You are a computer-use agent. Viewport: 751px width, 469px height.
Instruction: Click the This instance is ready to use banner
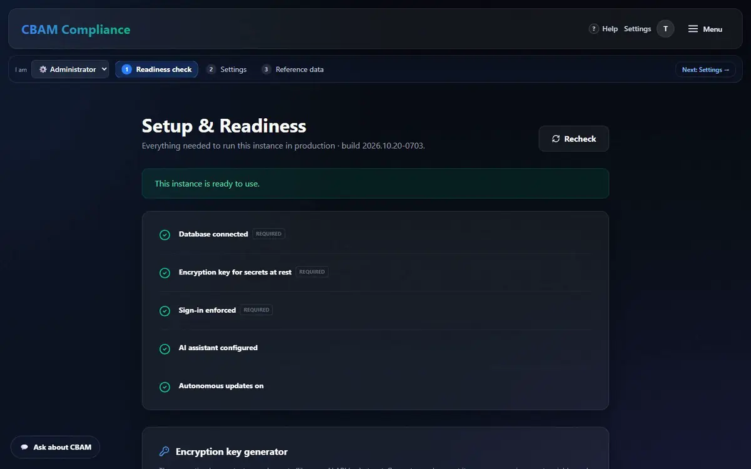tap(375, 184)
